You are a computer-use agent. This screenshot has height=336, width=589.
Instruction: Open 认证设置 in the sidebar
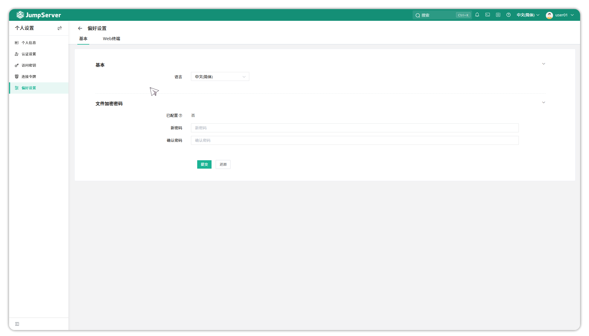[29, 54]
